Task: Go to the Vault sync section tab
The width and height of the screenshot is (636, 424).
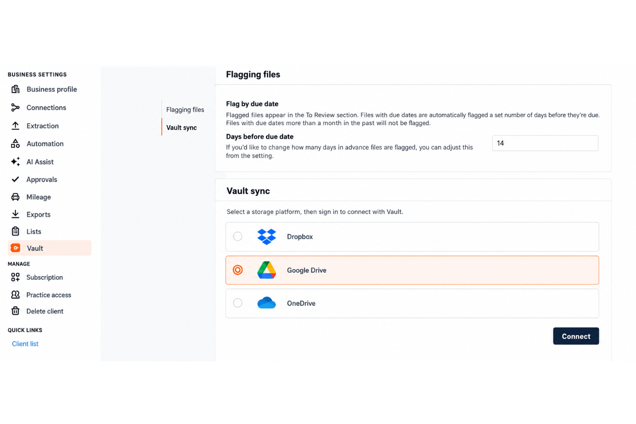Action: (181, 128)
